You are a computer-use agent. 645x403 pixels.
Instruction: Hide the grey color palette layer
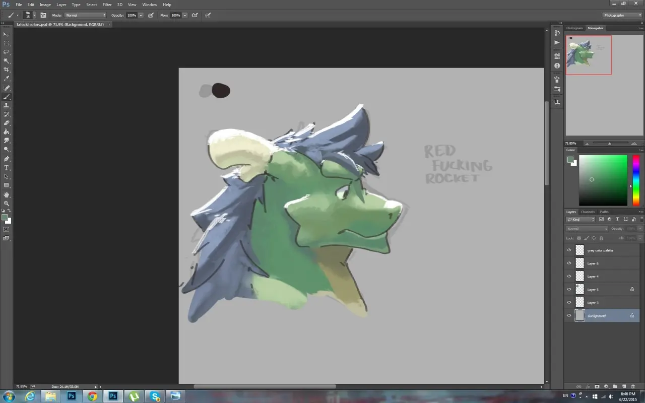(569, 250)
